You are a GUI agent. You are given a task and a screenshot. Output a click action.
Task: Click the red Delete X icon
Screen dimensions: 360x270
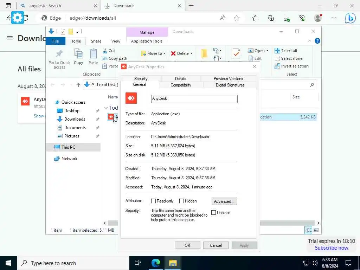tap(173, 53)
